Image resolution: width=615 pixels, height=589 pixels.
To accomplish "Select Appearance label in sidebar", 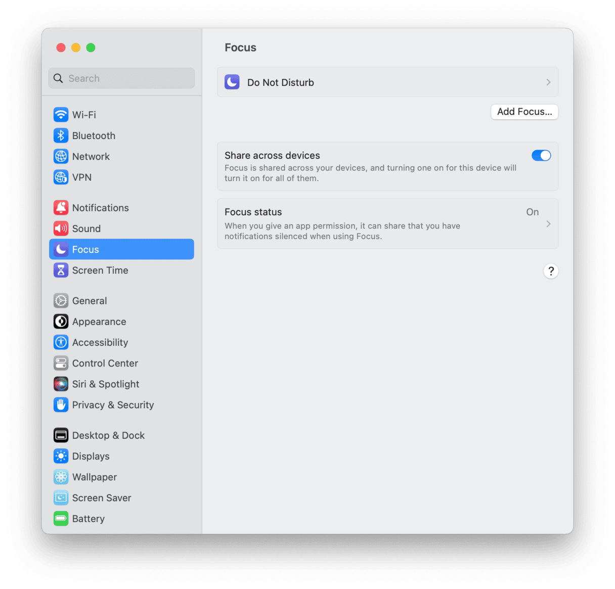I will tap(99, 322).
